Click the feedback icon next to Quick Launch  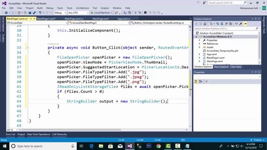pos(204,3)
